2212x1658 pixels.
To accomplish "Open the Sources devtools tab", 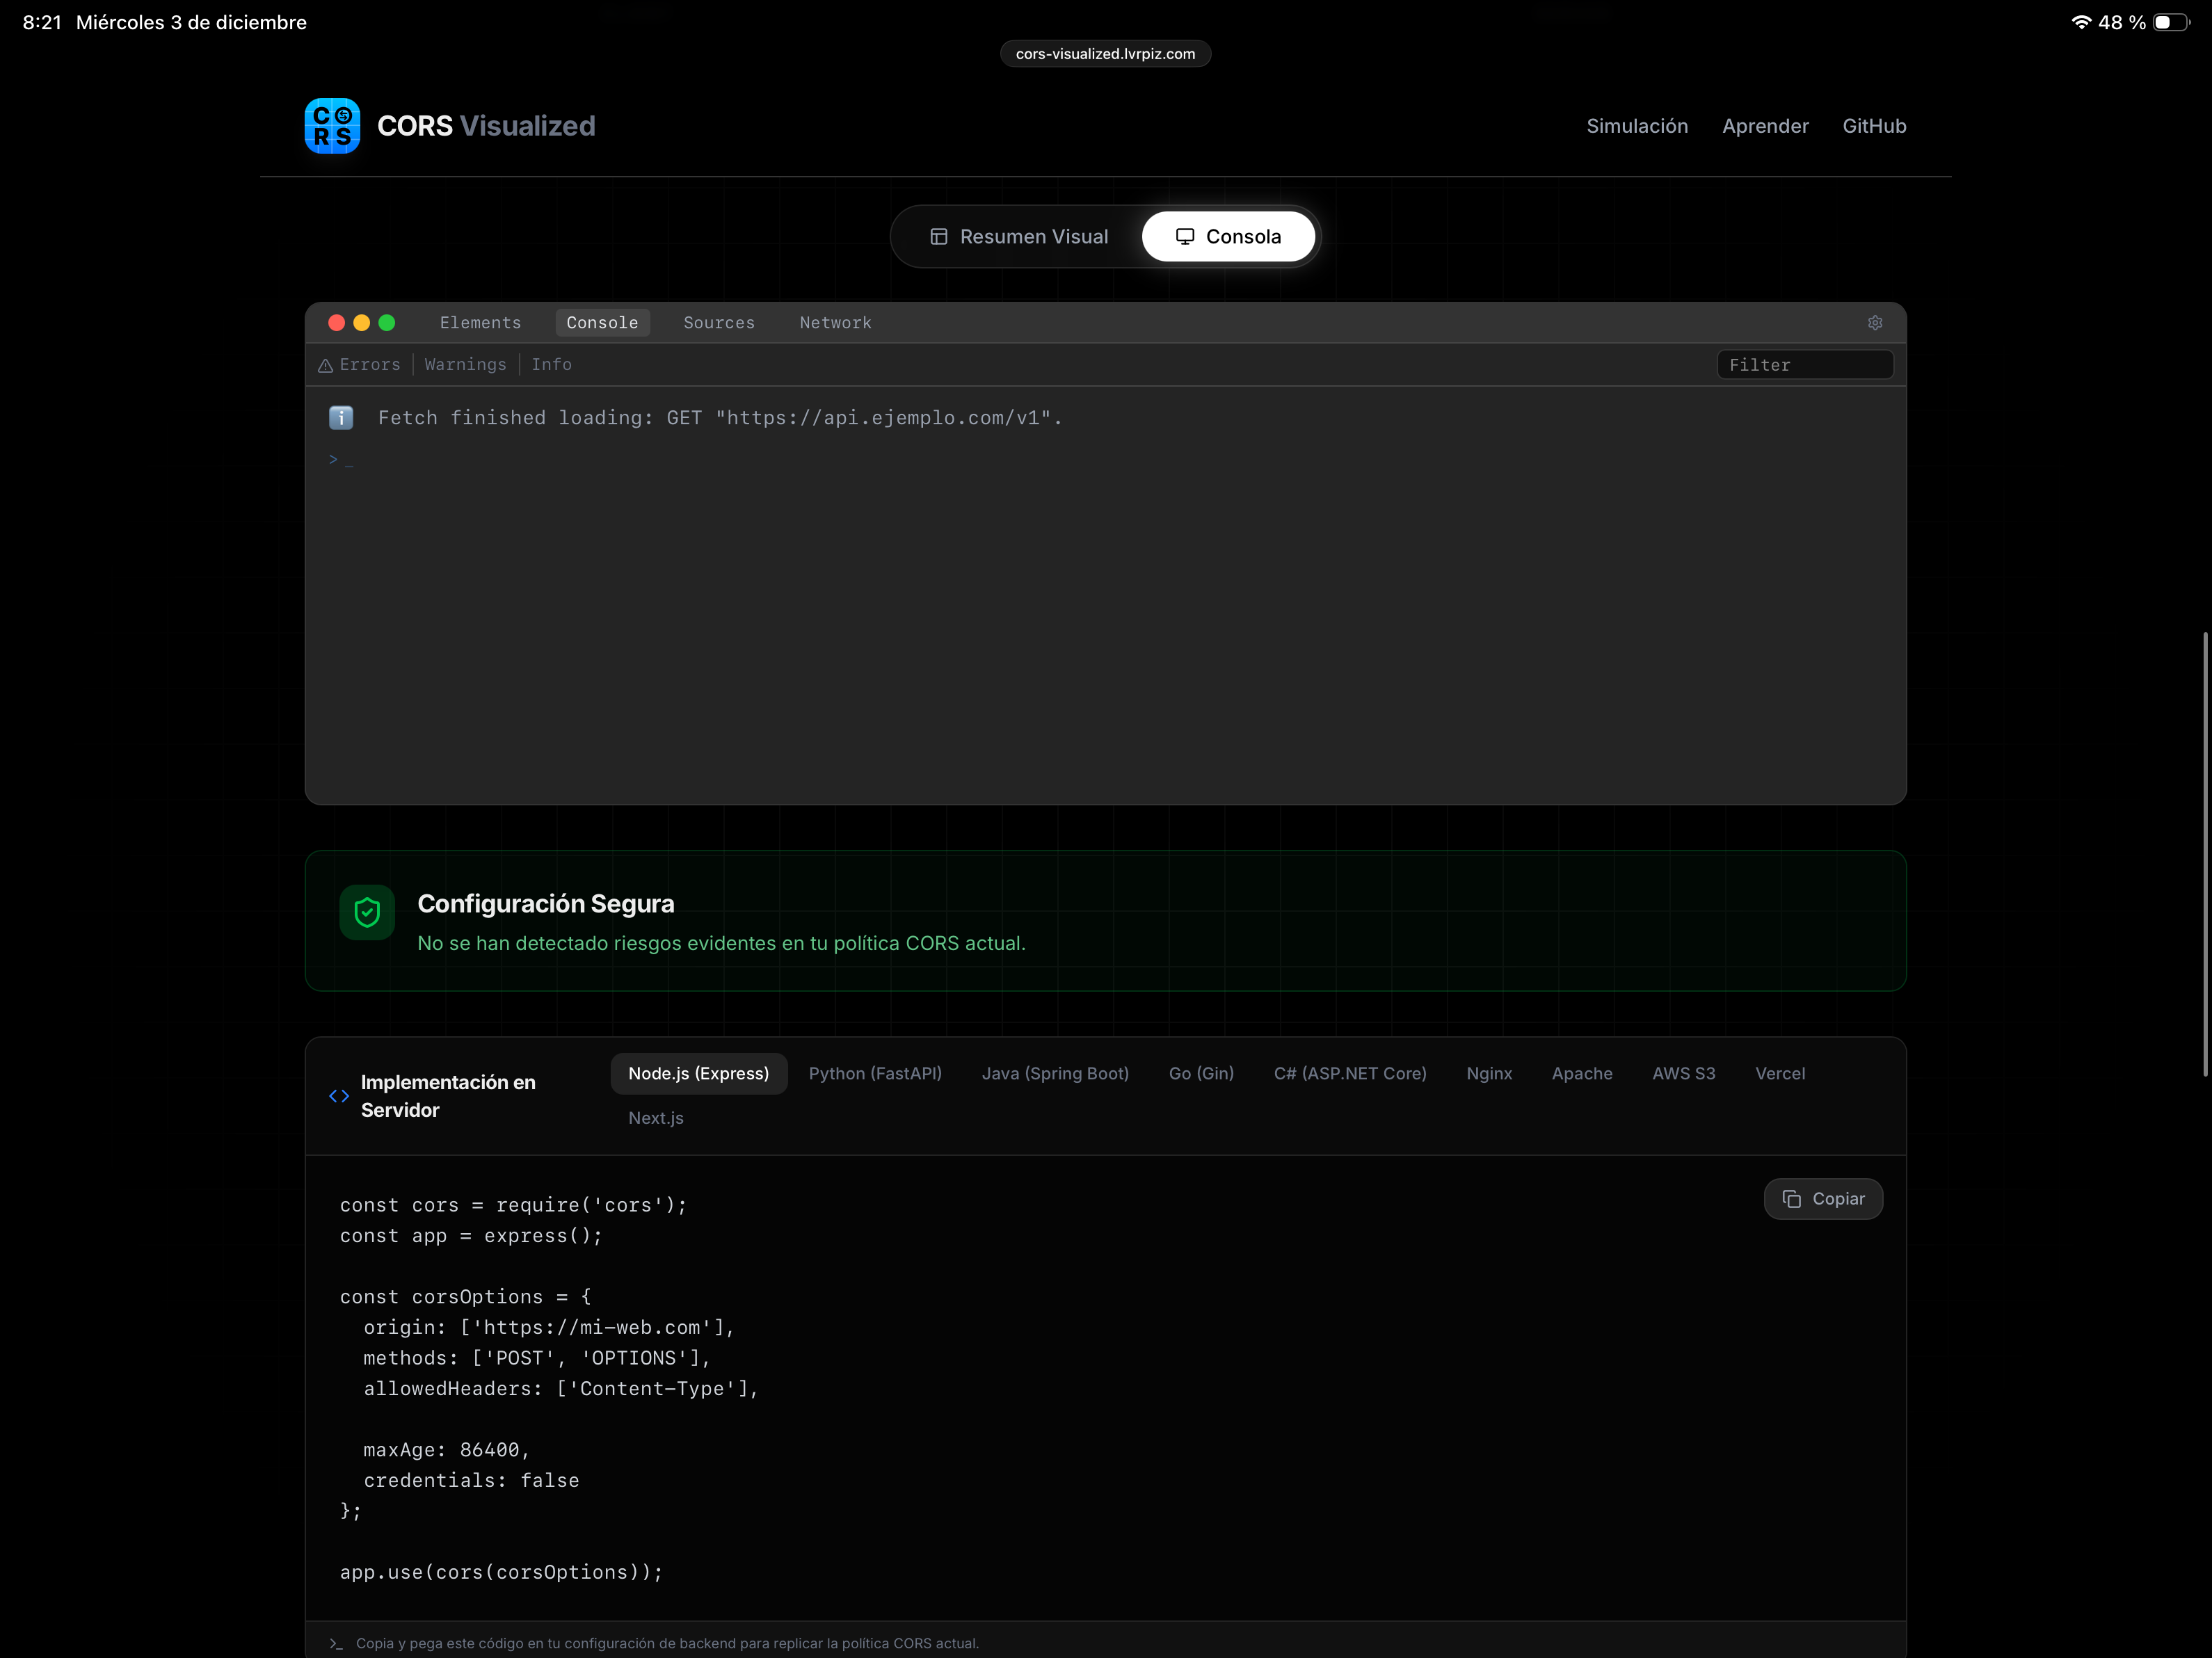I will (x=719, y=323).
